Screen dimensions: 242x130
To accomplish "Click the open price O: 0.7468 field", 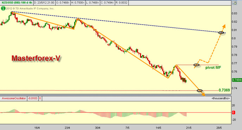I will 63,2.
